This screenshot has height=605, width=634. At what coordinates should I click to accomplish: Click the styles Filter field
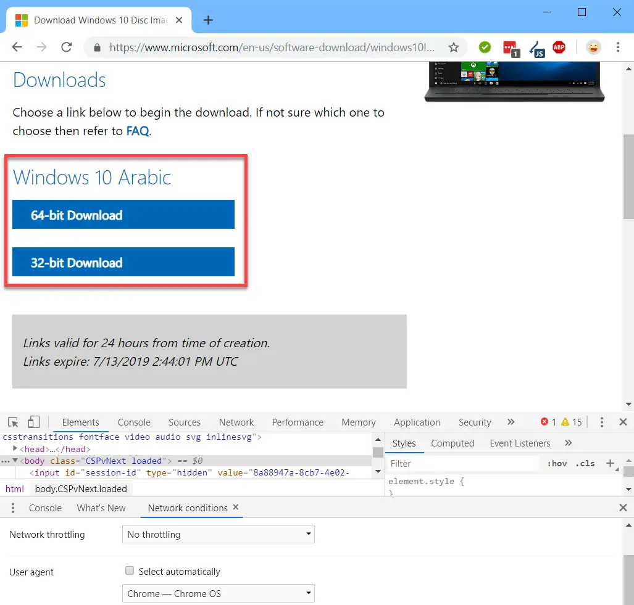point(462,463)
